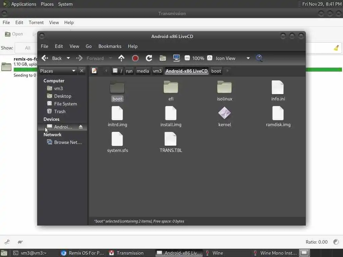Open the Go menu
Screen dimensions: 343x257
(x=88, y=46)
